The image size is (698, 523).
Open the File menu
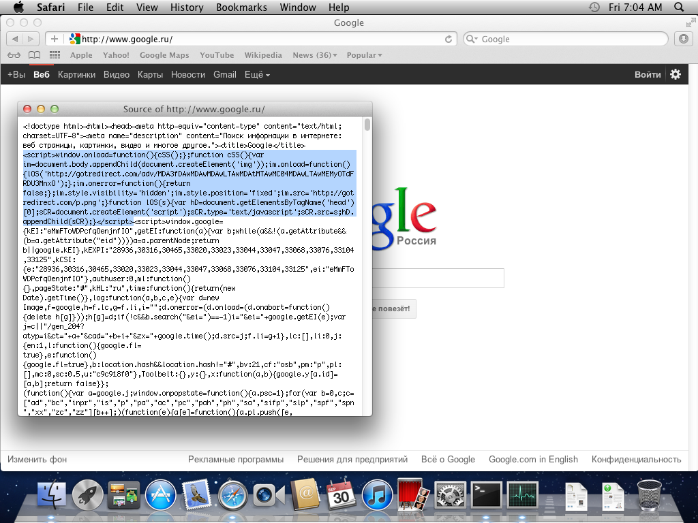pos(85,7)
